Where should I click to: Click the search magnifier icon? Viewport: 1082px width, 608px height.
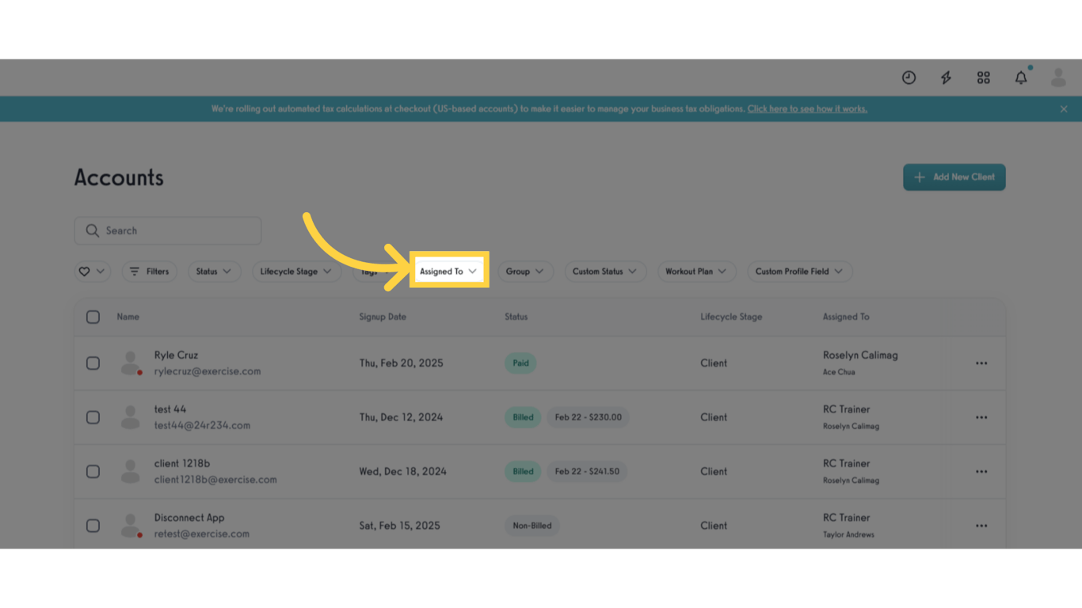click(x=93, y=230)
